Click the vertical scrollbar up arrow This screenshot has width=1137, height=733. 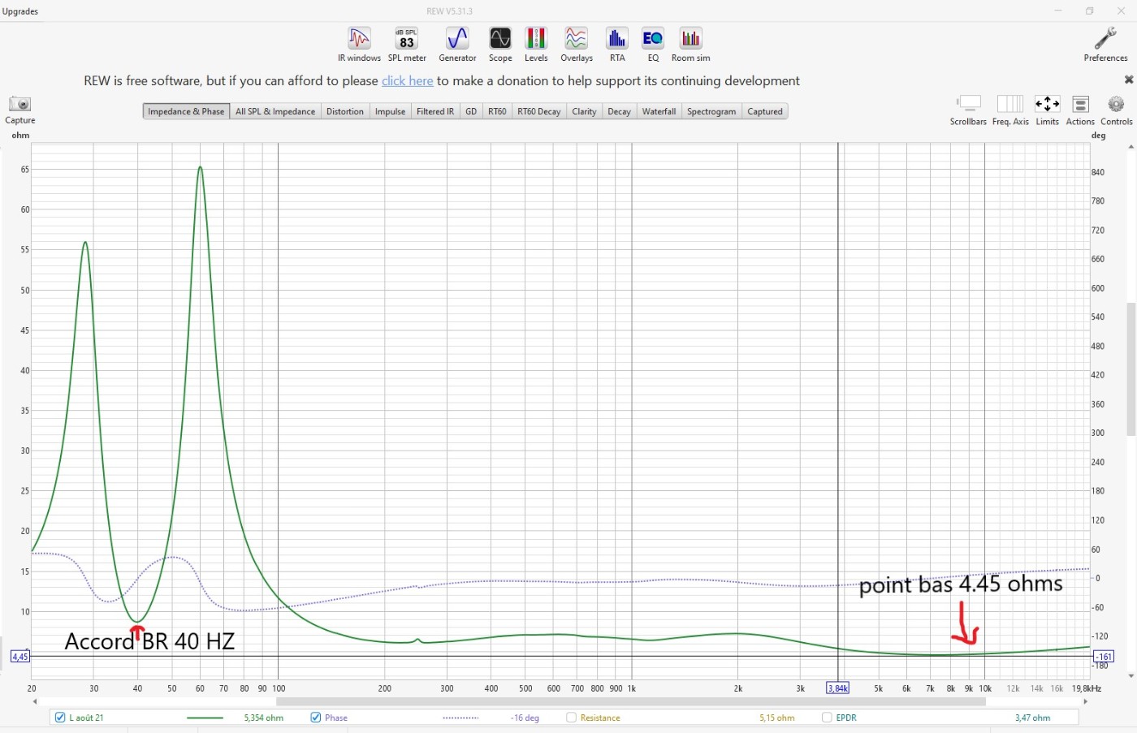click(x=1131, y=147)
